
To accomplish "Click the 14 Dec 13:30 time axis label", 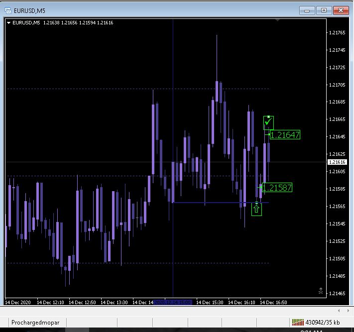I will coord(114,302).
